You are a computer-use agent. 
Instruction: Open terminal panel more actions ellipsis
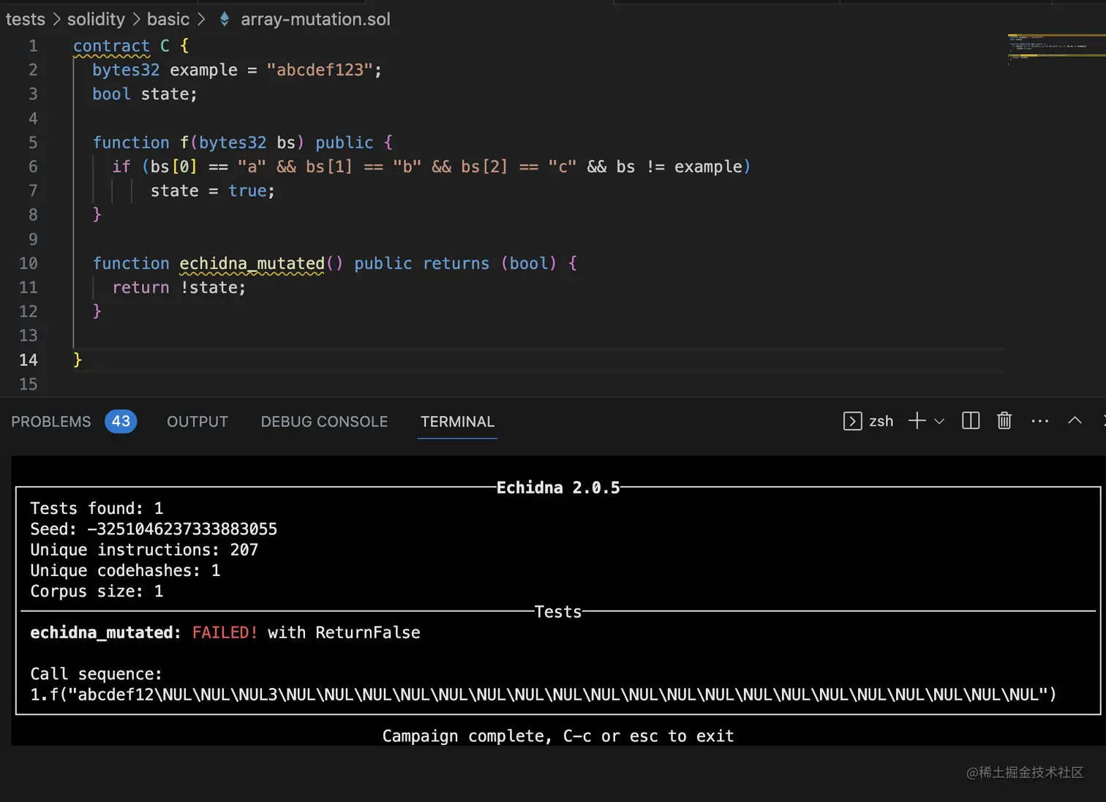point(1039,421)
